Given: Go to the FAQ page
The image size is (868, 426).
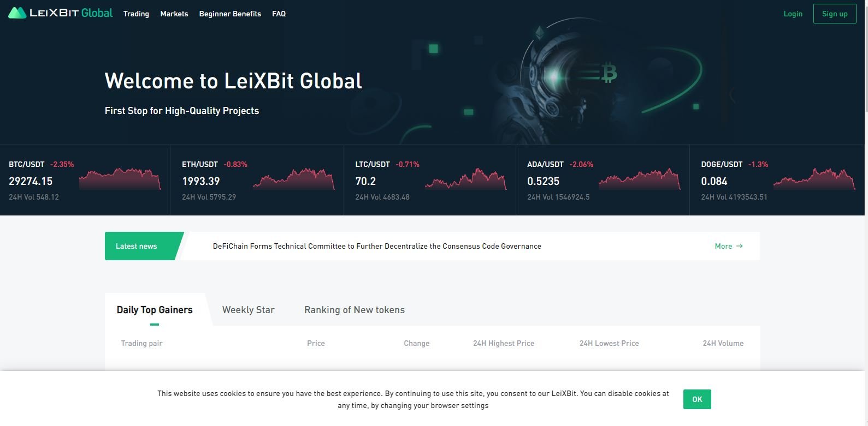Looking at the screenshot, I should pyautogui.click(x=279, y=14).
